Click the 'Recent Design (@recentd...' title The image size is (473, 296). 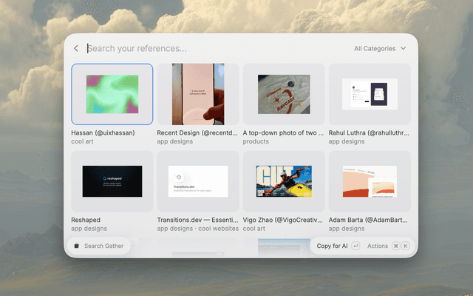click(x=197, y=133)
